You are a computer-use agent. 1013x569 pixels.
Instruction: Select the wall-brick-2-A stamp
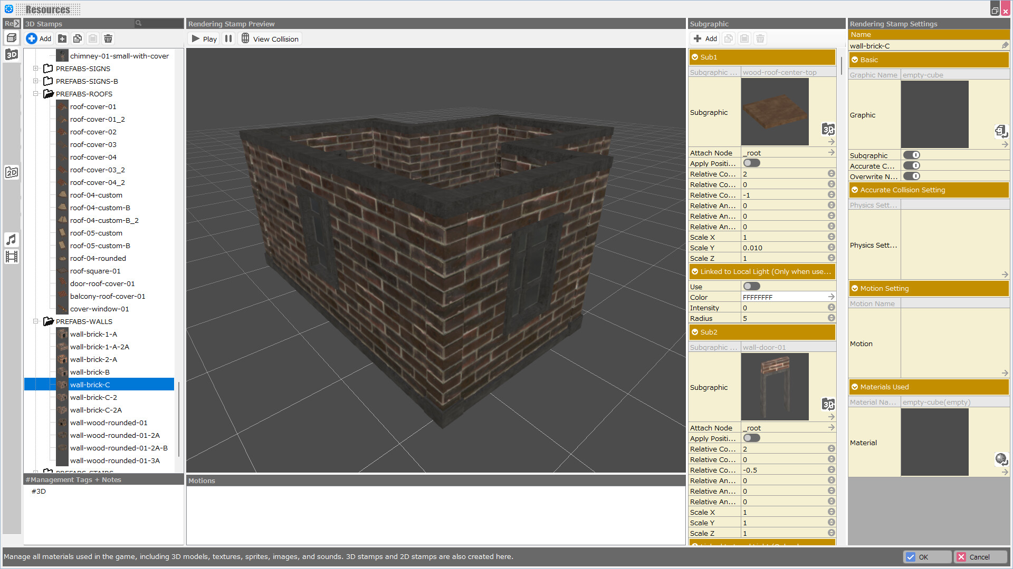[x=93, y=359]
